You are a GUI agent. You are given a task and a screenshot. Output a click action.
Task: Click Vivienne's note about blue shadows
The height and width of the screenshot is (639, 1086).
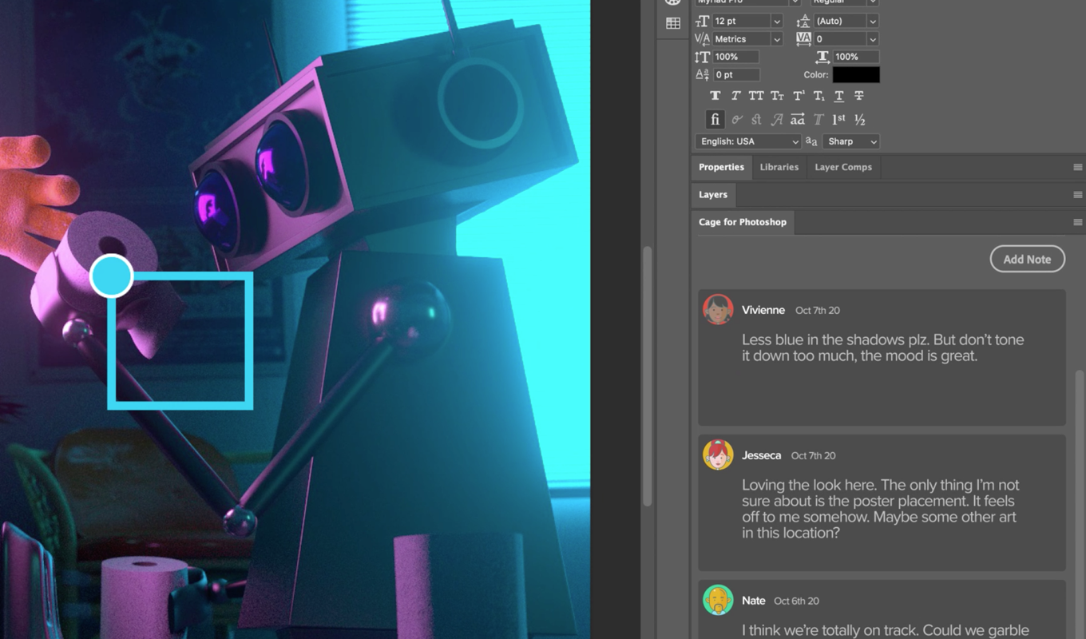click(x=882, y=347)
